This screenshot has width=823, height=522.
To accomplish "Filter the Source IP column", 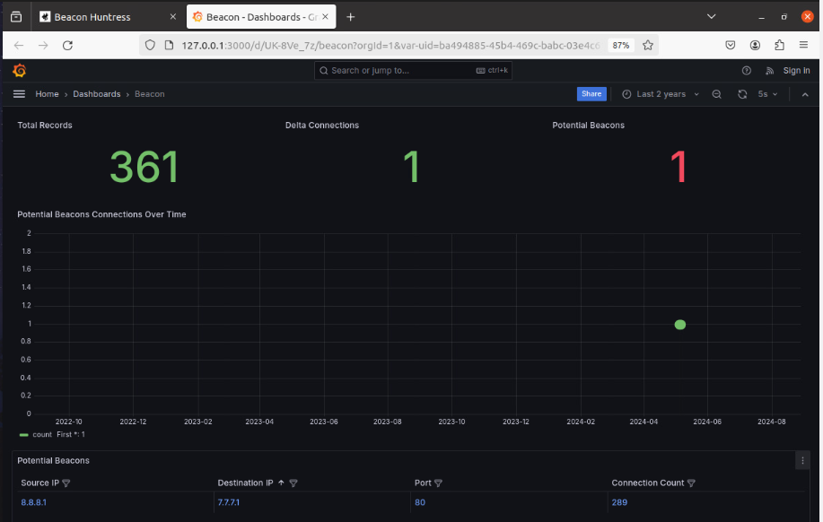I will (66, 483).
